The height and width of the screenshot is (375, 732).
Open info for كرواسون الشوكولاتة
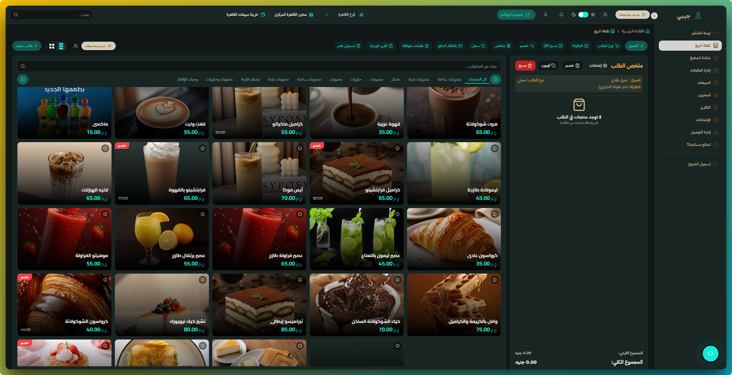[105, 280]
